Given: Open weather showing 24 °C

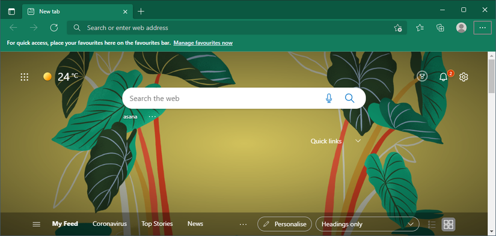Looking at the screenshot, I should point(60,77).
